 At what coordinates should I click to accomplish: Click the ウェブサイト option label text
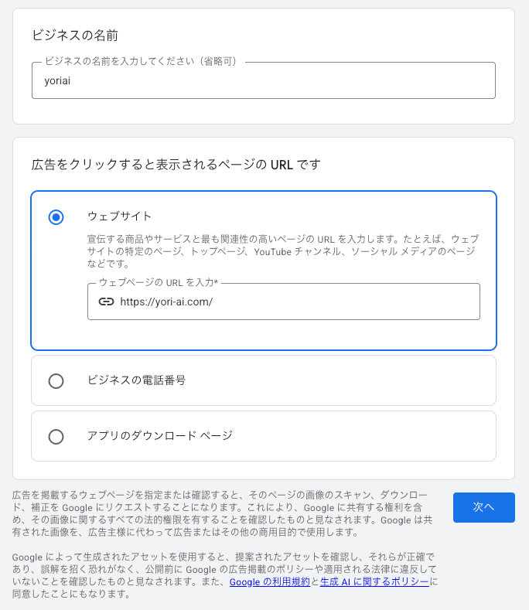(120, 216)
